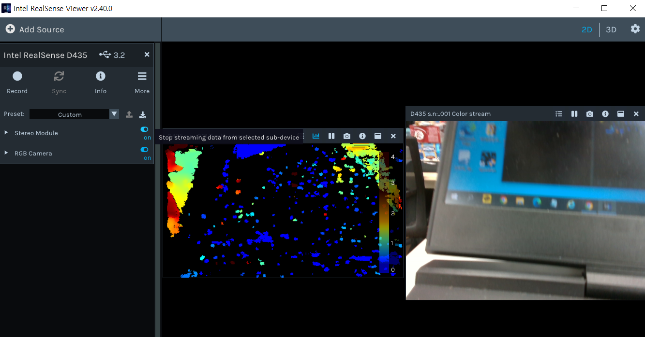Click the download preset icon

143,114
